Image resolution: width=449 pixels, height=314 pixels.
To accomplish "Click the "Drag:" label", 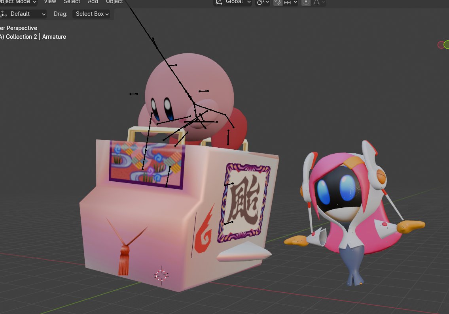I will click(61, 14).
